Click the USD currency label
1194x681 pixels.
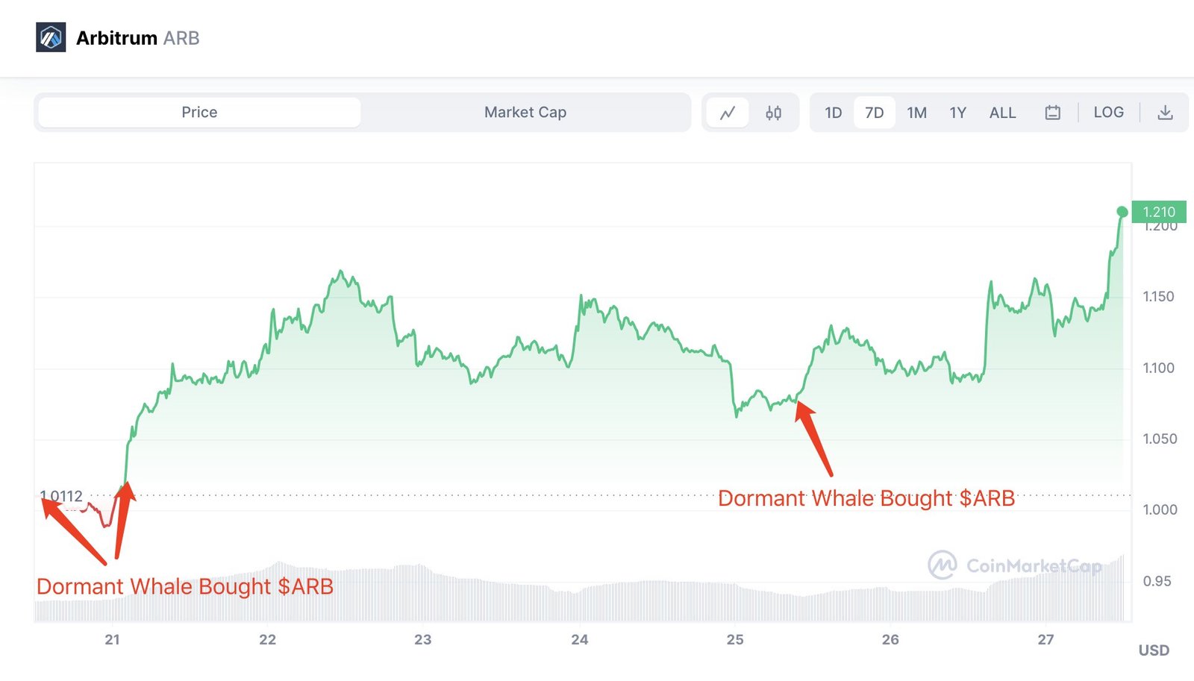click(x=1154, y=650)
